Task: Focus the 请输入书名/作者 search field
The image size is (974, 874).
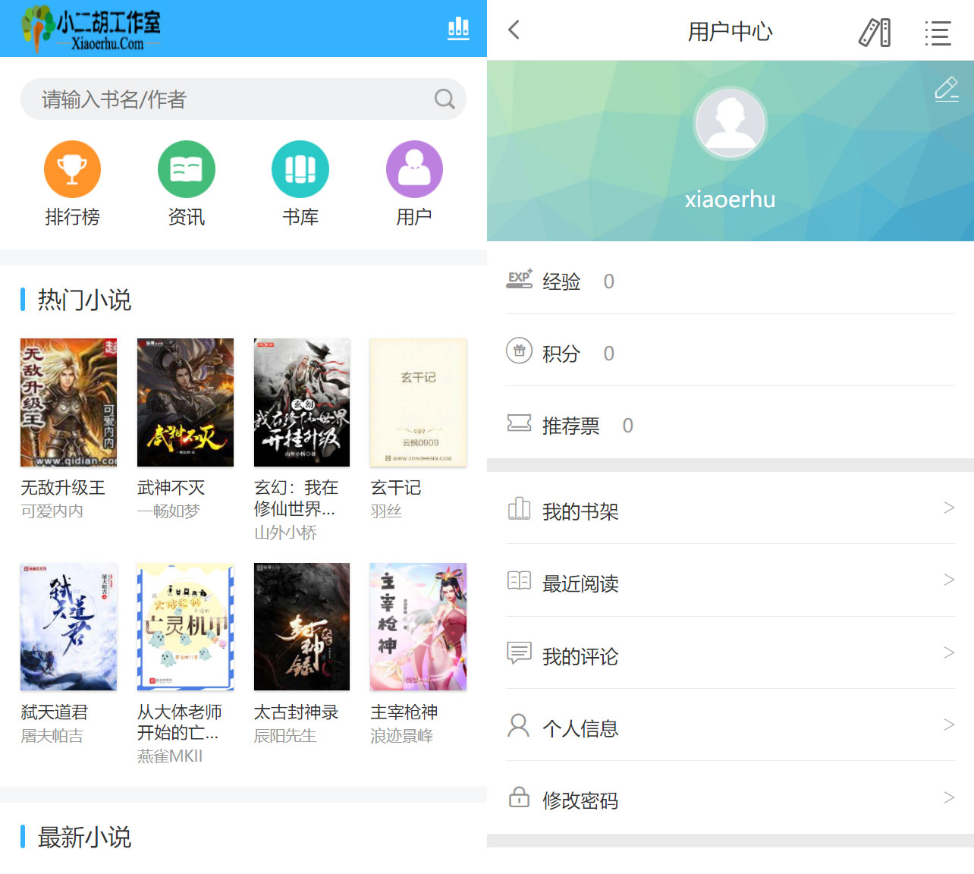Action: click(x=228, y=99)
